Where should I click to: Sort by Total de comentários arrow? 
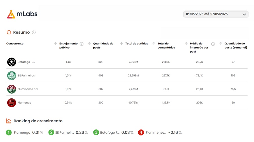click(x=154, y=44)
